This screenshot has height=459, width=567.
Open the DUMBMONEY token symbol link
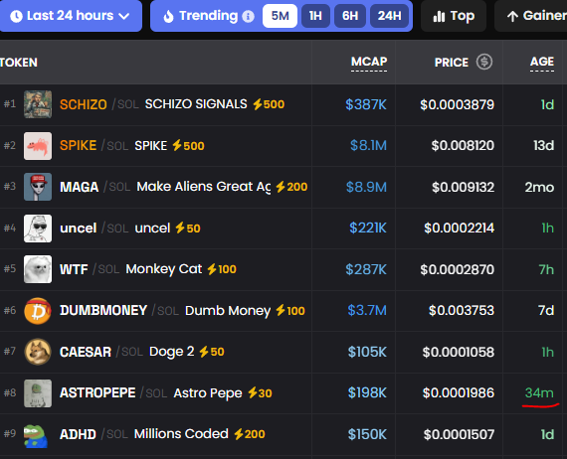point(103,311)
